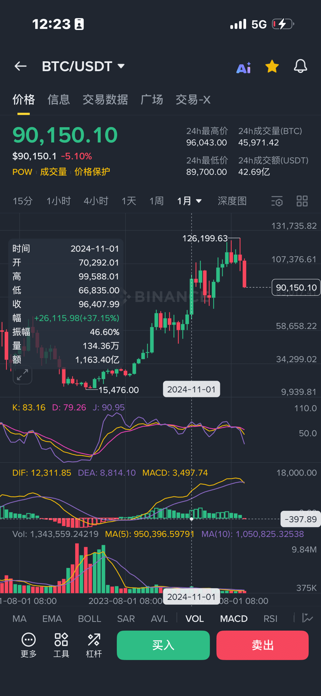The height and width of the screenshot is (696, 321).
Task: Toggle the VOL indicator
Action: [195, 618]
